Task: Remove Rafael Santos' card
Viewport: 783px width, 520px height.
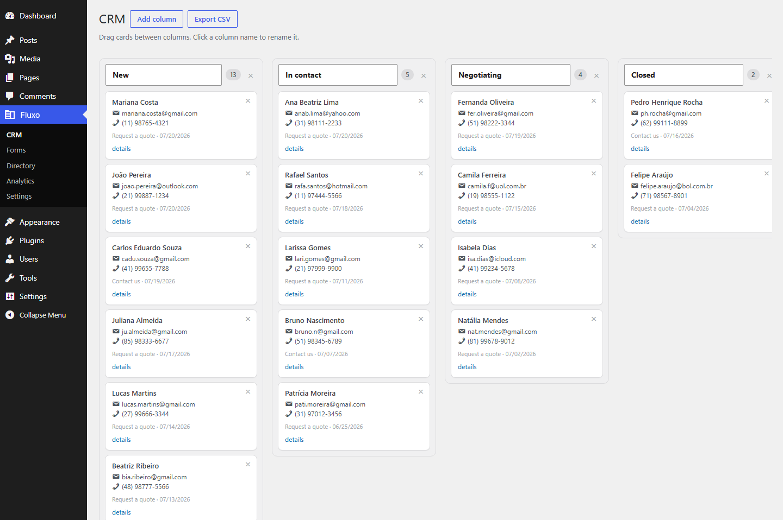Action: pyautogui.click(x=421, y=174)
